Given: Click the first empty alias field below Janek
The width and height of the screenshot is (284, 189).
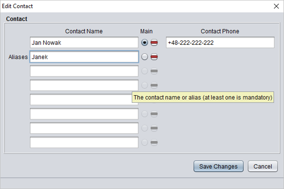Looking at the screenshot, I should (x=84, y=71).
